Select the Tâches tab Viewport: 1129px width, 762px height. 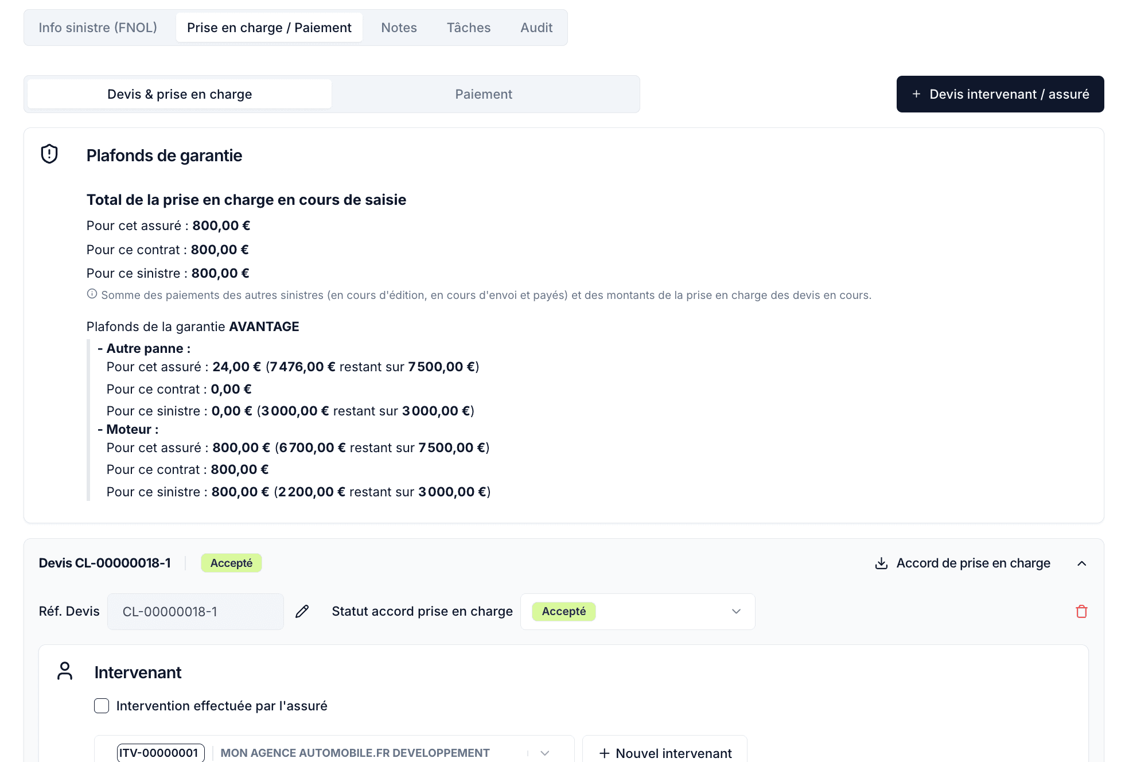468,28
